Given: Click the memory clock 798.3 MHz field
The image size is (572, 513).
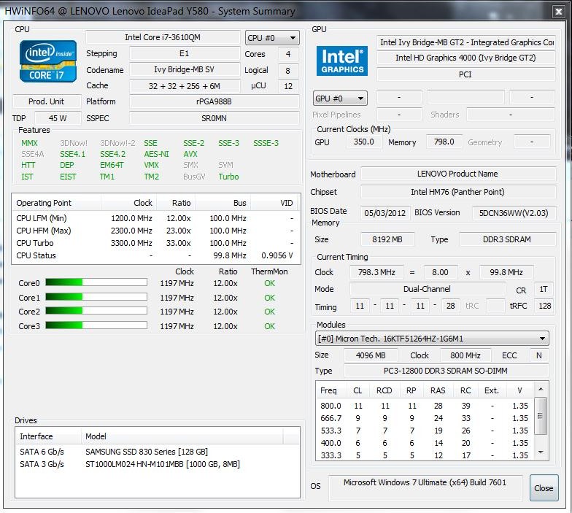Looking at the screenshot, I should pyautogui.click(x=376, y=272).
